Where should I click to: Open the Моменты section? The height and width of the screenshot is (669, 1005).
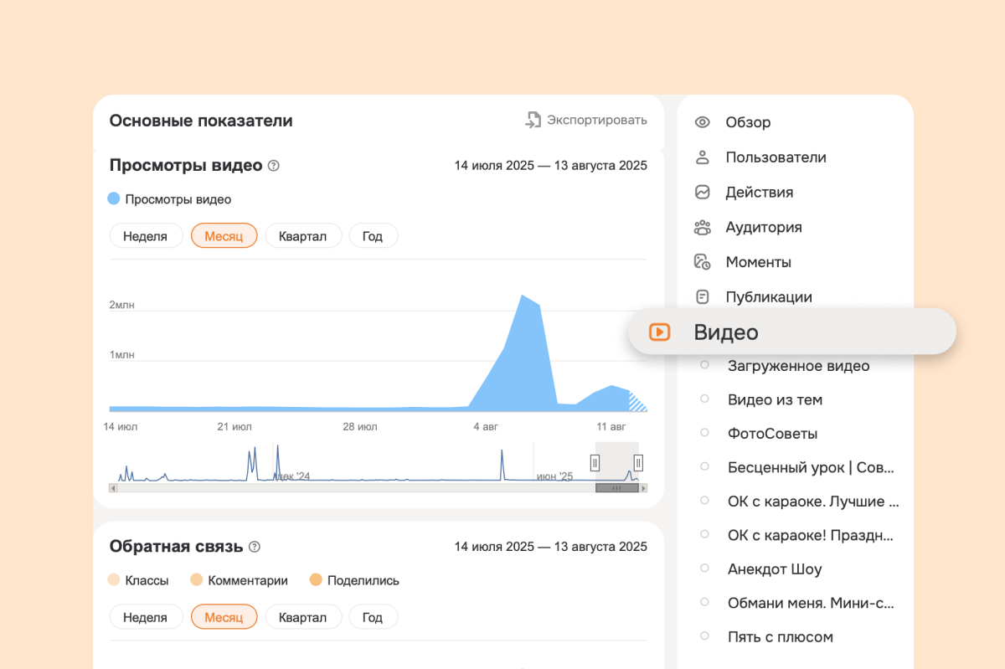pyautogui.click(x=758, y=262)
